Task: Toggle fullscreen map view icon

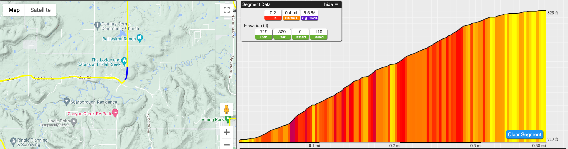Action: pos(227,10)
